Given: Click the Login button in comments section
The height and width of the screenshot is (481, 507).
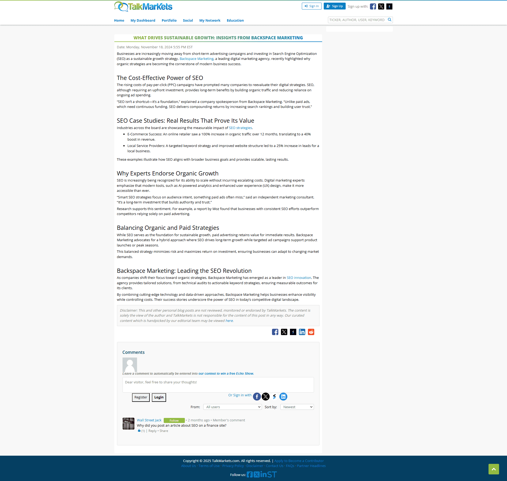Looking at the screenshot, I should tap(159, 397).
